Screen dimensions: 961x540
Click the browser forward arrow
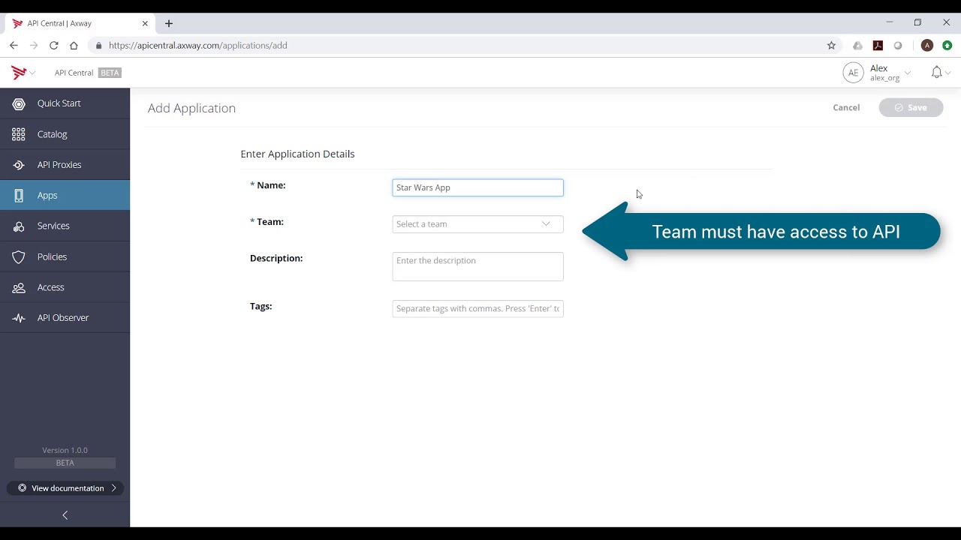coord(34,46)
